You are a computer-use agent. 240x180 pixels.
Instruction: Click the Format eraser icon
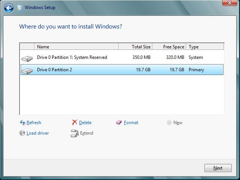(119, 123)
